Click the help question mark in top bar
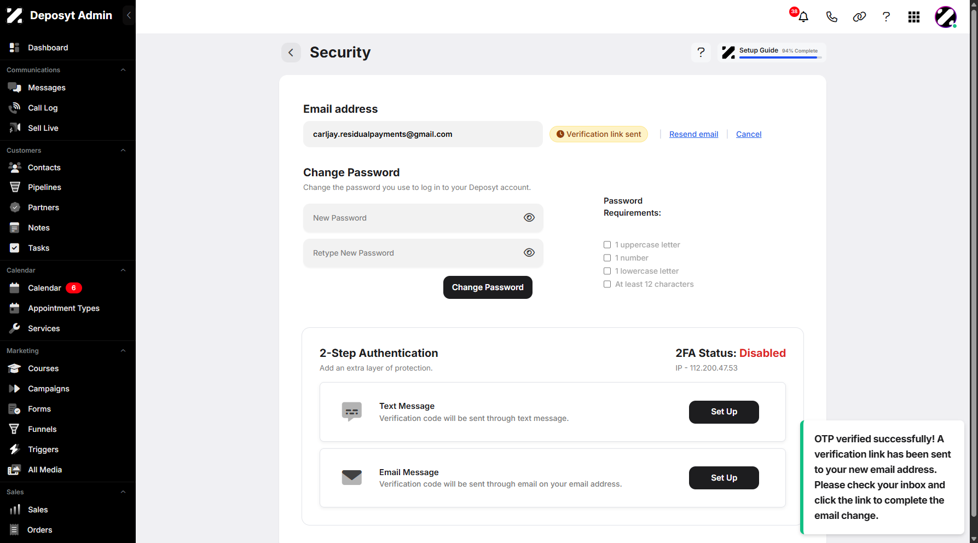The height and width of the screenshot is (543, 978). (x=886, y=17)
